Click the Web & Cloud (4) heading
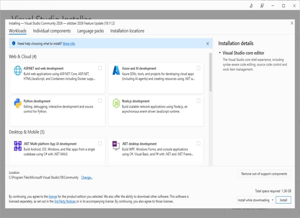Screen dimensions: 300x218 22,56
